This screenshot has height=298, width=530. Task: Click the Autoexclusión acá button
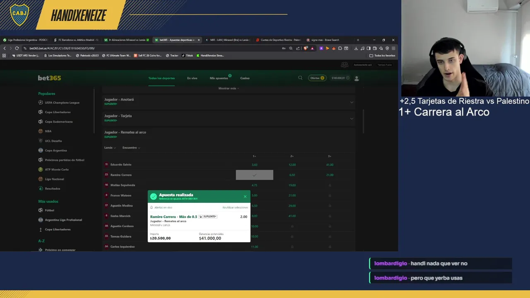point(363,65)
